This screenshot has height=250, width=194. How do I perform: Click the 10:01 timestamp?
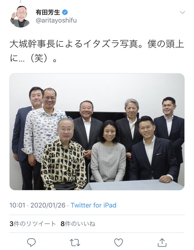pyautogui.click(x=17, y=205)
